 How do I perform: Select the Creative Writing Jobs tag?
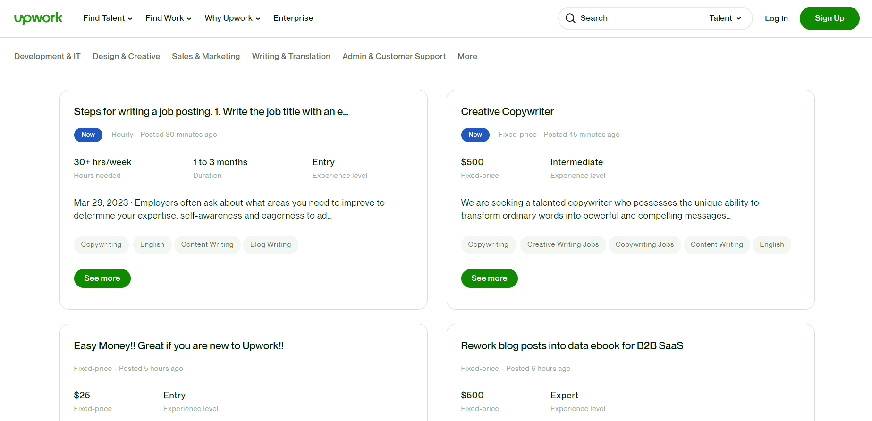(x=563, y=244)
